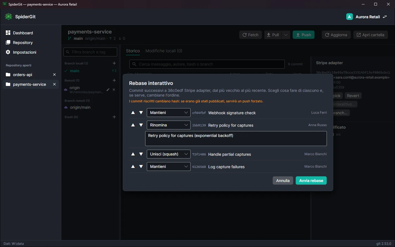Cancel the rebase with Annulla

coord(283,181)
